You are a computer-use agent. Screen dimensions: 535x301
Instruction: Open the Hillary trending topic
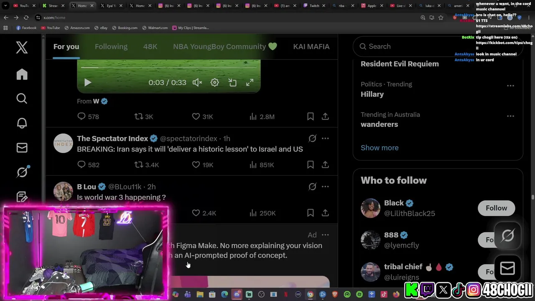click(372, 94)
